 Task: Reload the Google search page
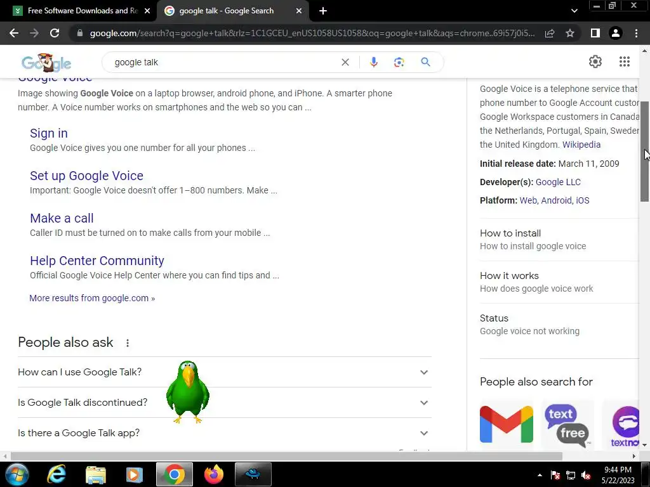[x=55, y=33]
